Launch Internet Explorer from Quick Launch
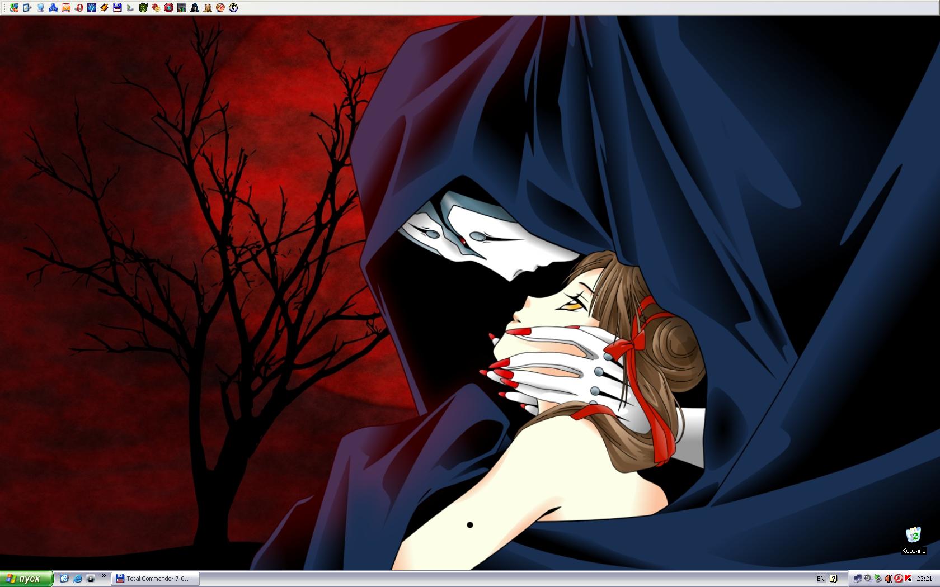 [x=78, y=579]
